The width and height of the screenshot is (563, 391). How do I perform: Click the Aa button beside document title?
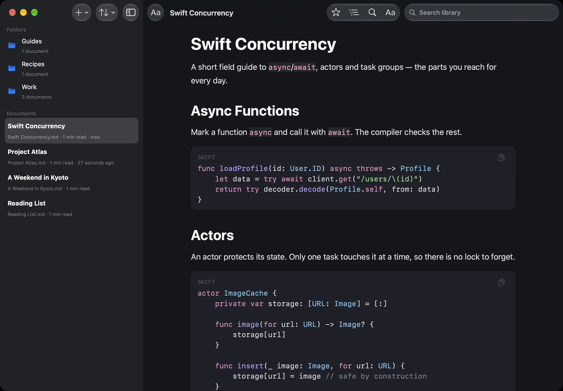(156, 13)
